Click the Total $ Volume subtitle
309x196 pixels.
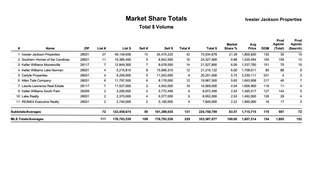point(156,27)
